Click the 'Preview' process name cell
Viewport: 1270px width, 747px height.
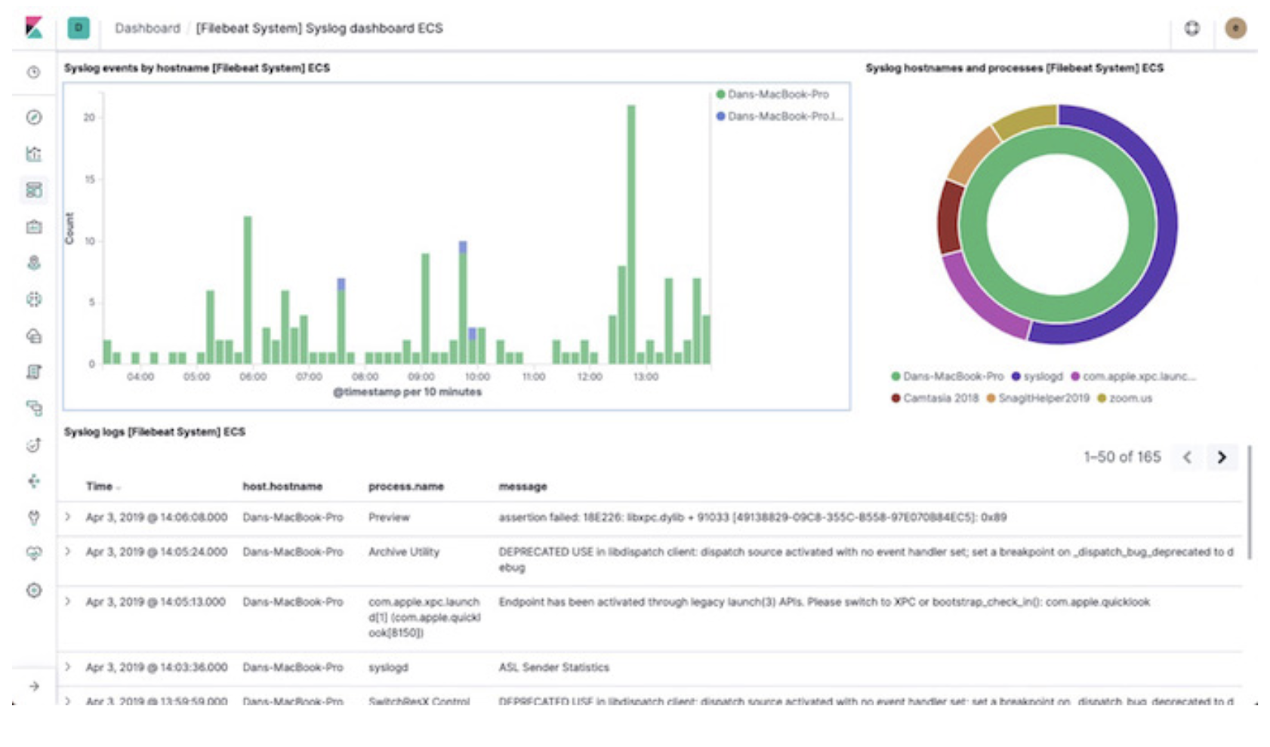point(388,517)
